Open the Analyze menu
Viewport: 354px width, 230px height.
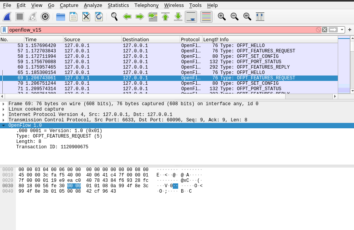[x=93, y=5]
